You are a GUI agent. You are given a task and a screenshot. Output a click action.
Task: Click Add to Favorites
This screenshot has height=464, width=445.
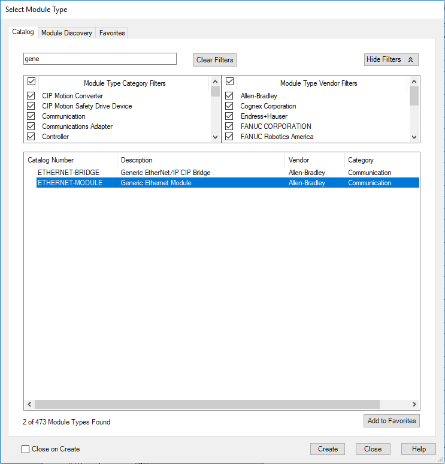(x=391, y=421)
